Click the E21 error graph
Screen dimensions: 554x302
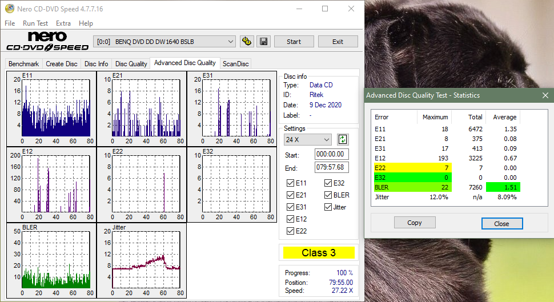pyautogui.click(x=142, y=109)
